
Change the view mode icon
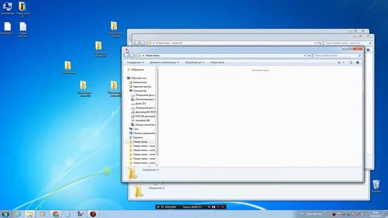pos(339,62)
